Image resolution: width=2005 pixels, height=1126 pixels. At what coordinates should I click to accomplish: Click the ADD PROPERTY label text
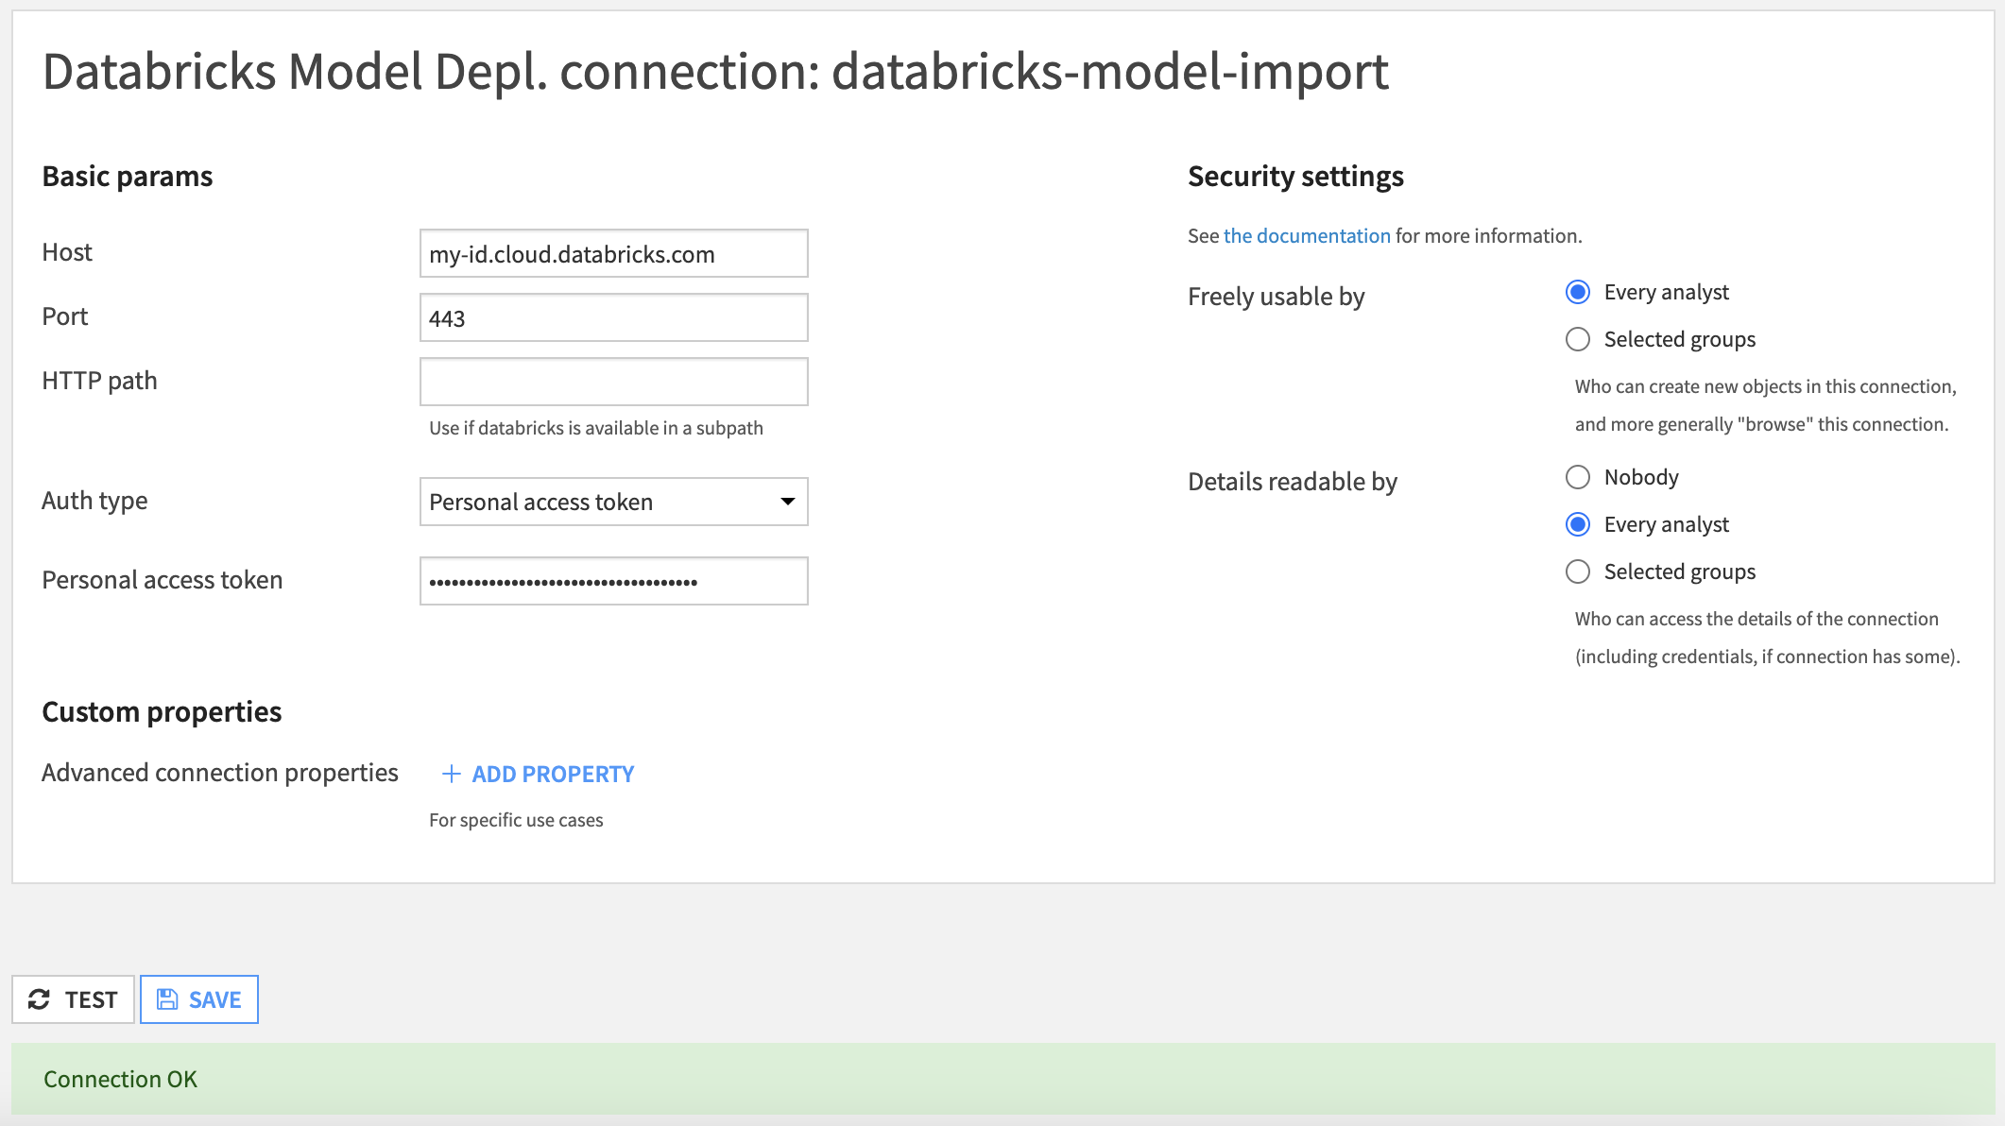click(x=553, y=774)
